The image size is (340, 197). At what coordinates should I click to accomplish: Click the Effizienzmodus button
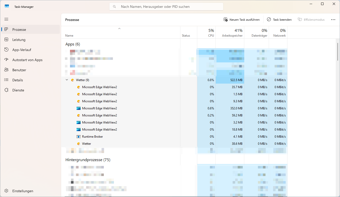311,19
